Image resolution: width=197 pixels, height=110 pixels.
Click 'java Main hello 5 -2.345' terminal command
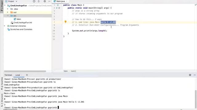click(x=71, y=102)
